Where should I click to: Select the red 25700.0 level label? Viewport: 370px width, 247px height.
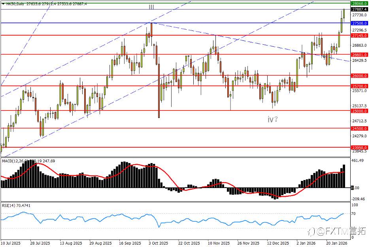pyautogui.click(x=359, y=86)
